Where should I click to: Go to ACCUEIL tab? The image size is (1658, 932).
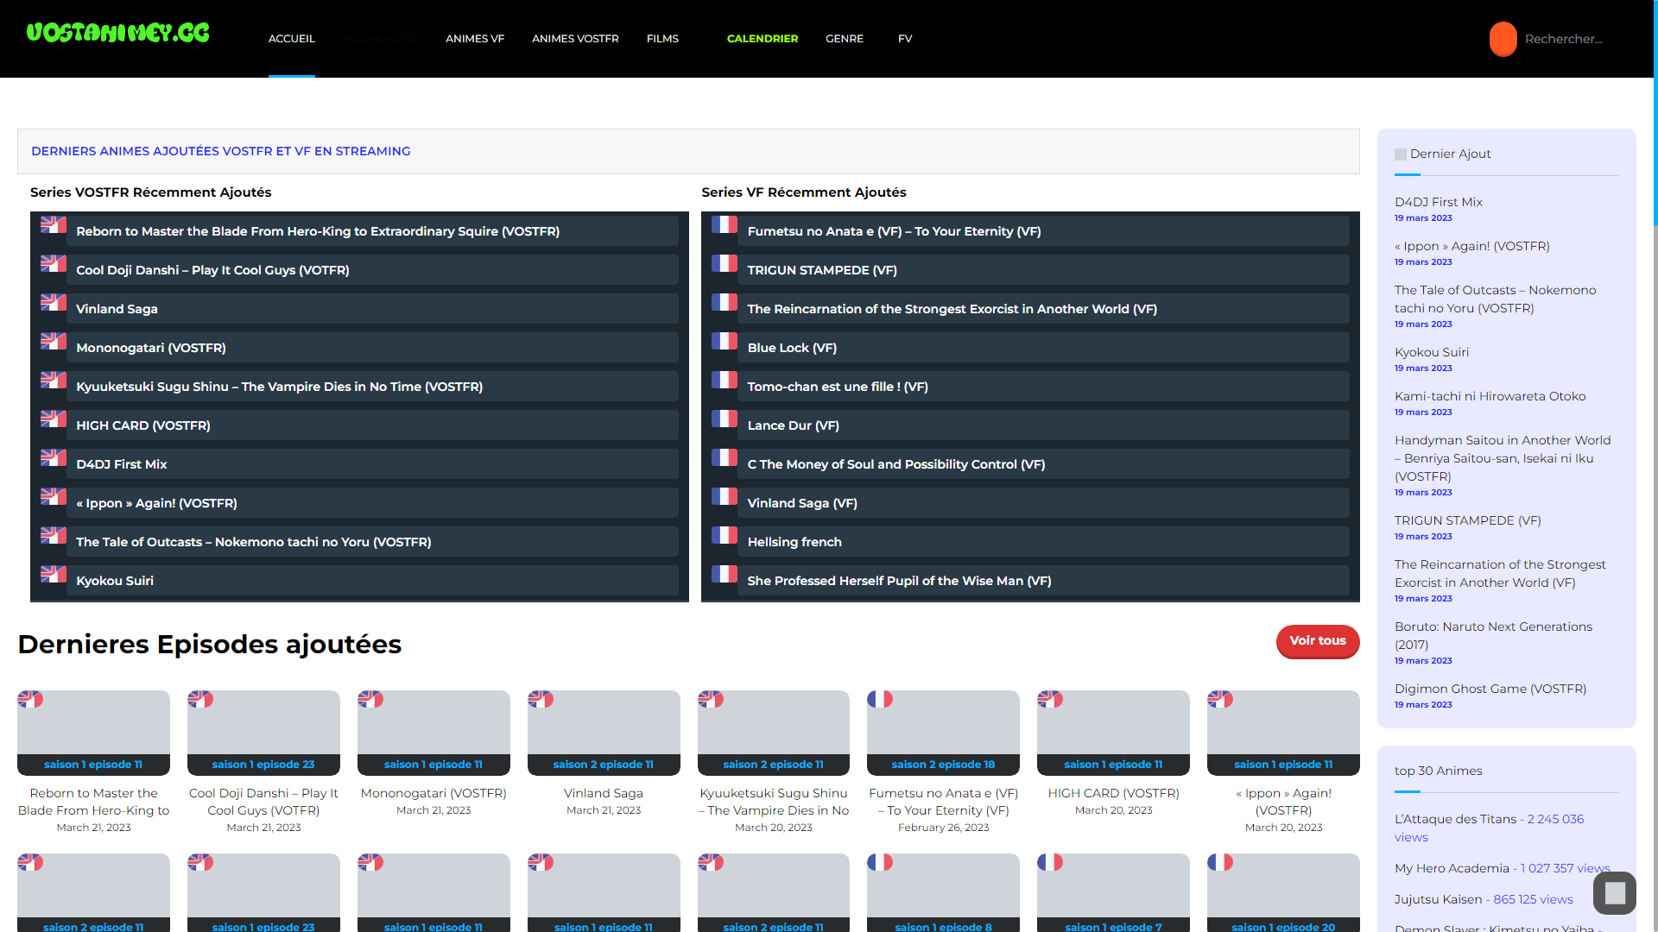[x=292, y=39]
